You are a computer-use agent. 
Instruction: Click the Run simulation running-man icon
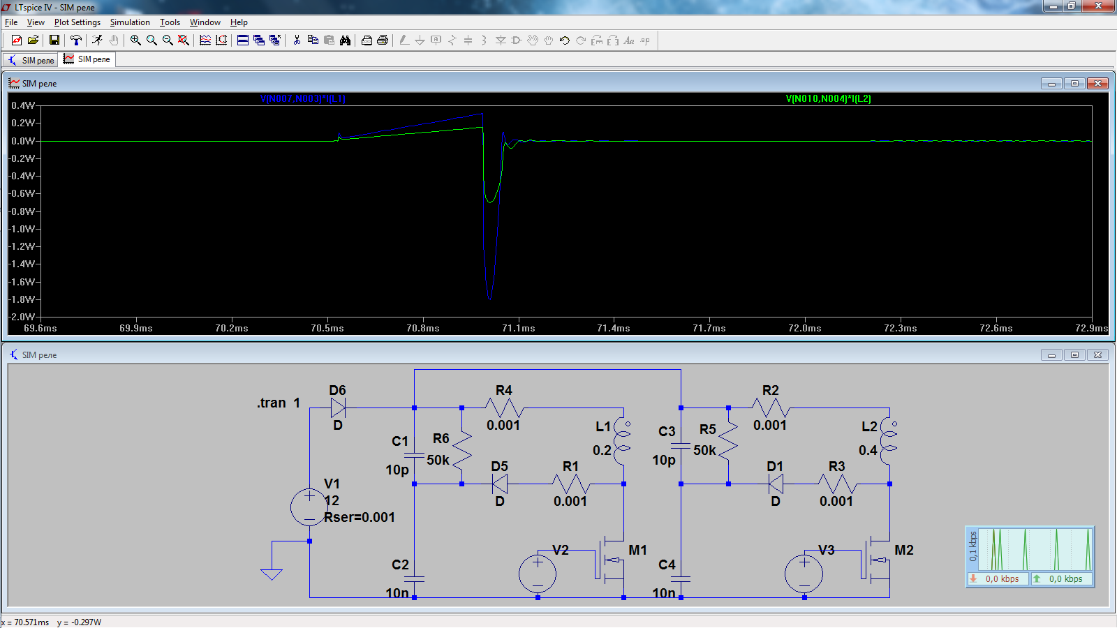point(97,40)
